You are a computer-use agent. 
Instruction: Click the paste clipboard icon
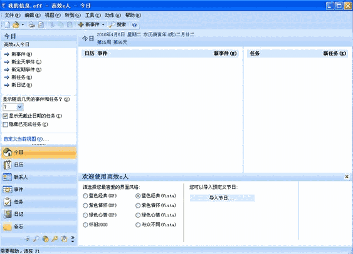point(70,24)
